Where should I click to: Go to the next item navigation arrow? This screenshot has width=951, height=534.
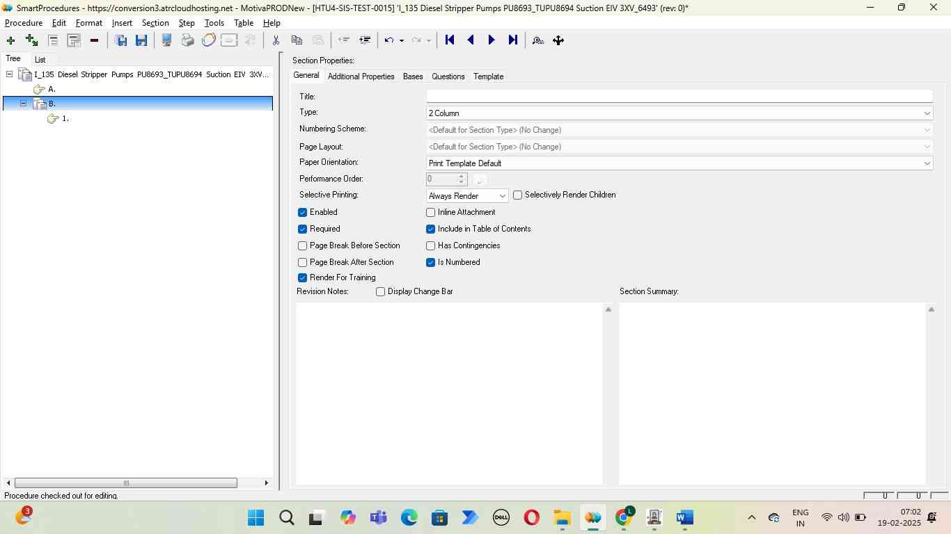(x=492, y=40)
